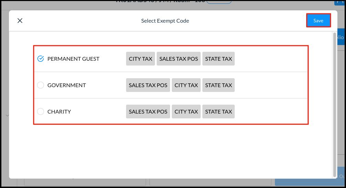This screenshot has height=188, width=346.
Task: Click the Select Exempt Code title
Action: [165, 21]
